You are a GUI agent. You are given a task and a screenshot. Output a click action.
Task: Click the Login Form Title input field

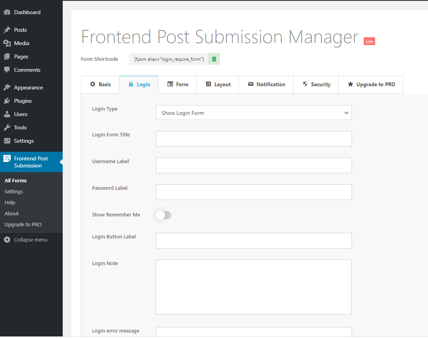[x=254, y=139]
